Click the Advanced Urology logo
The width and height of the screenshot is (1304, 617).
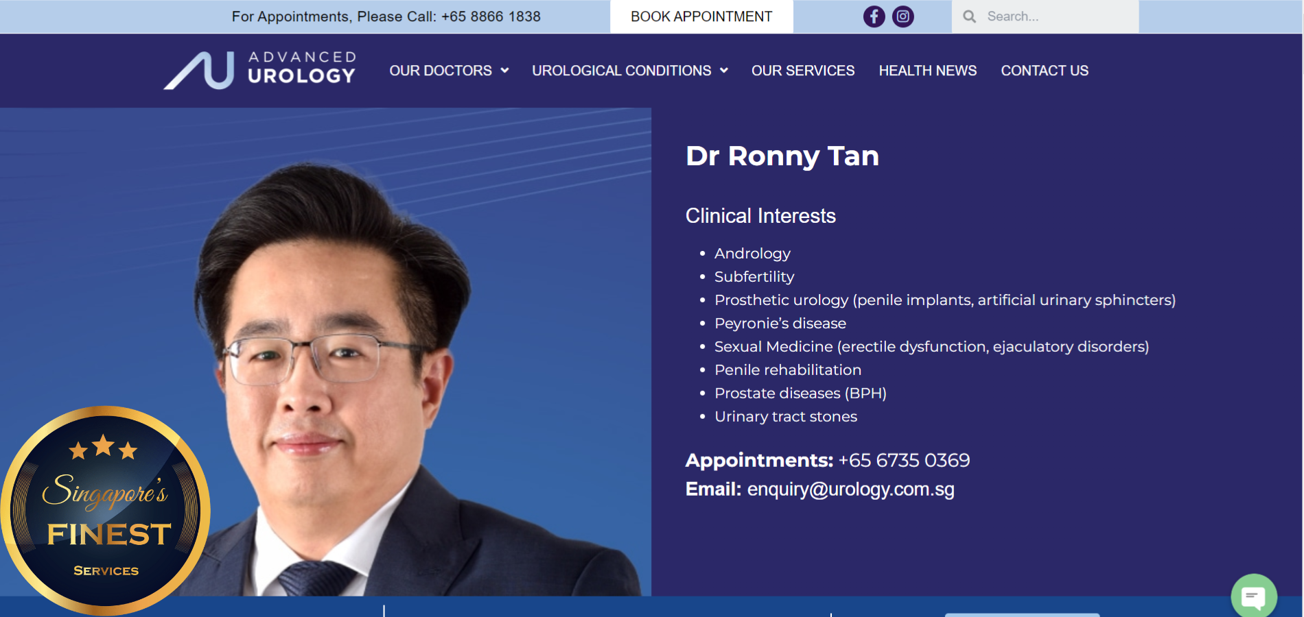(x=260, y=70)
